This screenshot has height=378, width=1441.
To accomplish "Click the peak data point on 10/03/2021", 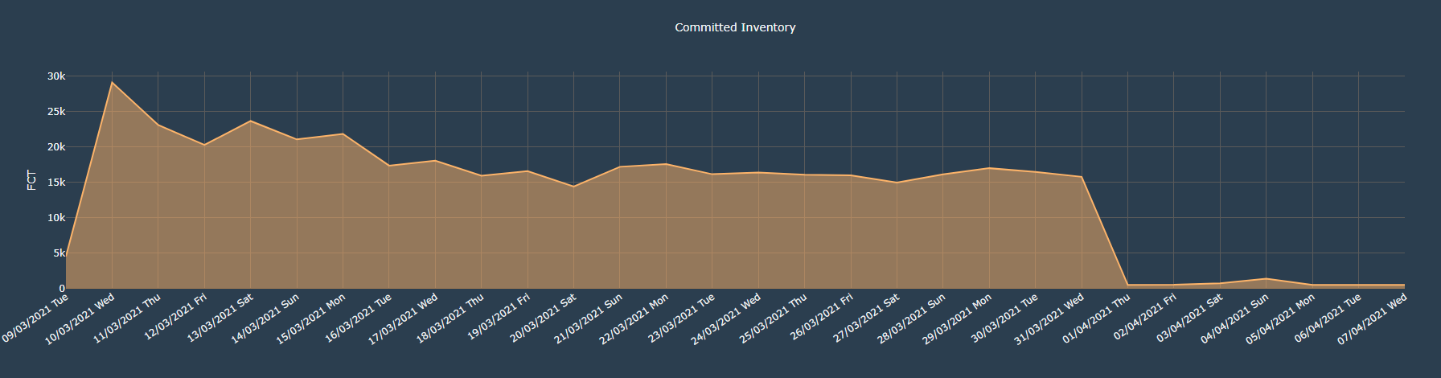I will (x=112, y=82).
